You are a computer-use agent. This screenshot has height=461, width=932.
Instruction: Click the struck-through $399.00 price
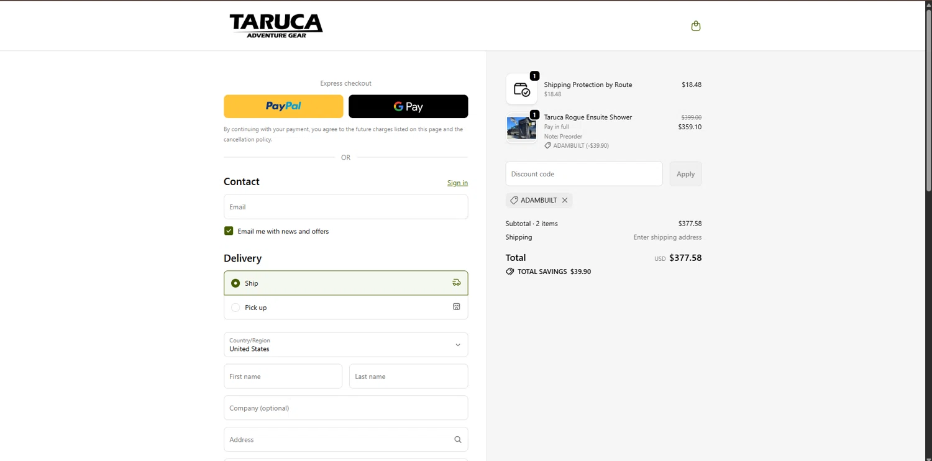pyautogui.click(x=692, y=117)
